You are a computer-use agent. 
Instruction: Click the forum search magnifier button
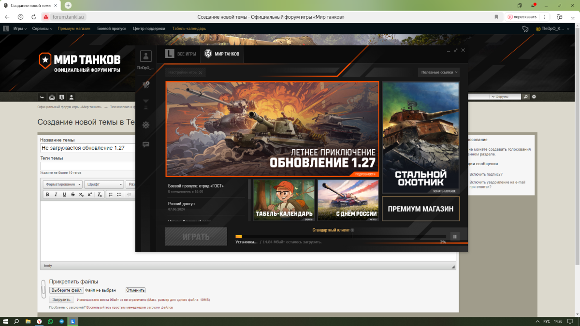coord(526,97)
